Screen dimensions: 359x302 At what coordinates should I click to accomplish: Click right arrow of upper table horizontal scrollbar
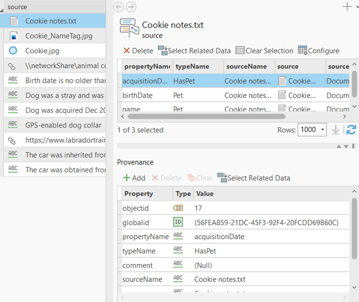tap(345, 116)
